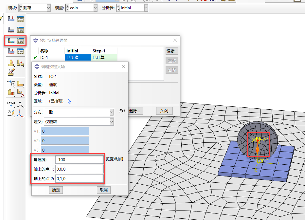Open the 分析步 Initial dropdown
The image size is (305, 220).
coord(146,8)
